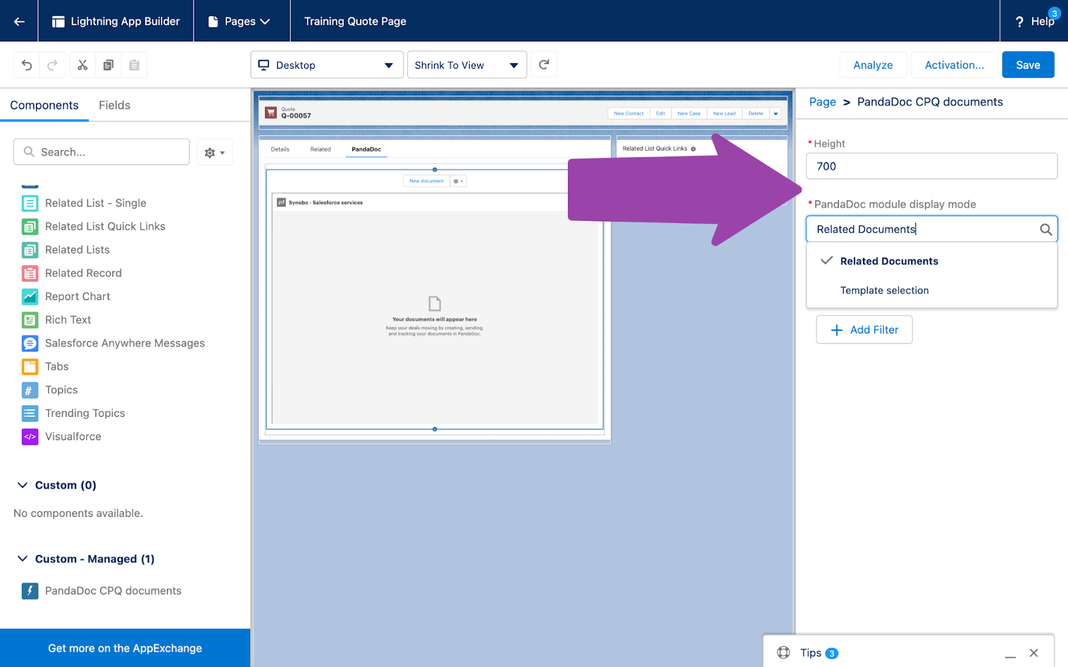Switch to the Components tab
The image size is (1068, 667).
click(x=44, y=105)
